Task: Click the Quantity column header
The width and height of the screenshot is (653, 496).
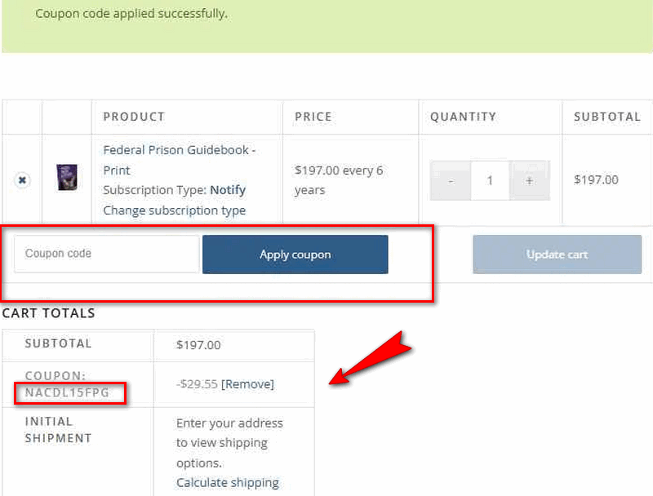Action: 463,117
